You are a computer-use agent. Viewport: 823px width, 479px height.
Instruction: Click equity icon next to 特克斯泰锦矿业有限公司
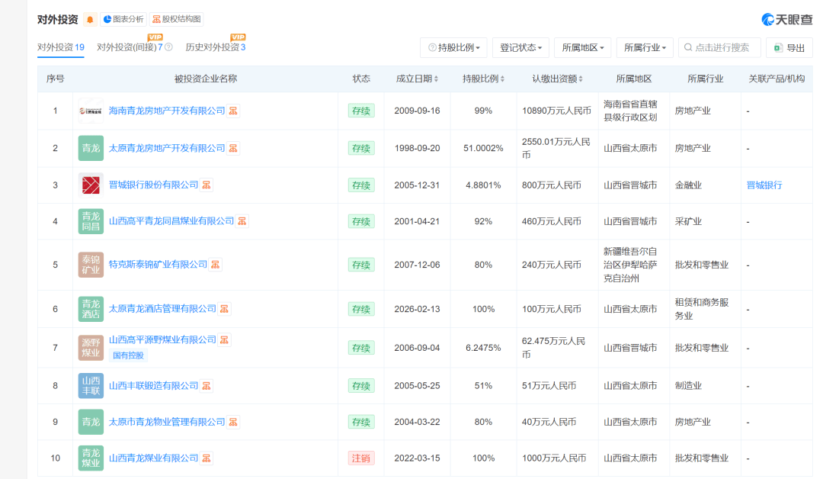point(216,265)
